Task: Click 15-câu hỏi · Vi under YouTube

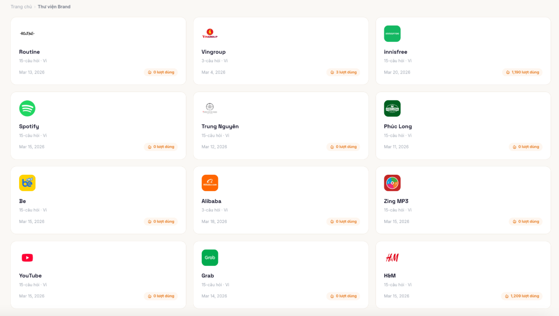Action: pos(33,285)
